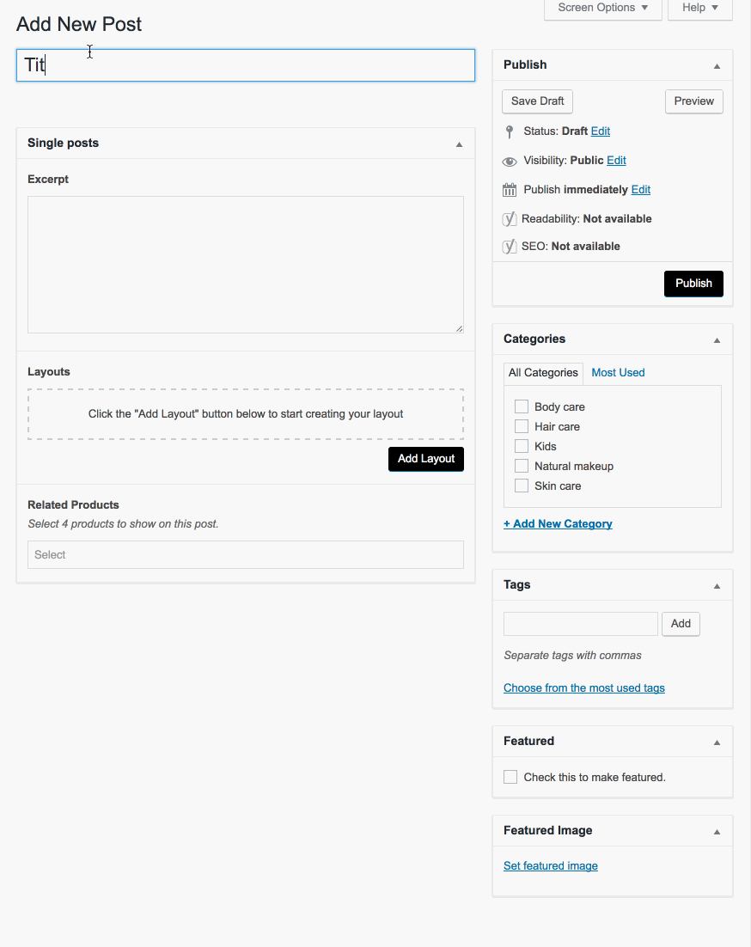Check the Natural makeup category
The height and width of the screenshot is (947, 751).
tap(522, 466)
